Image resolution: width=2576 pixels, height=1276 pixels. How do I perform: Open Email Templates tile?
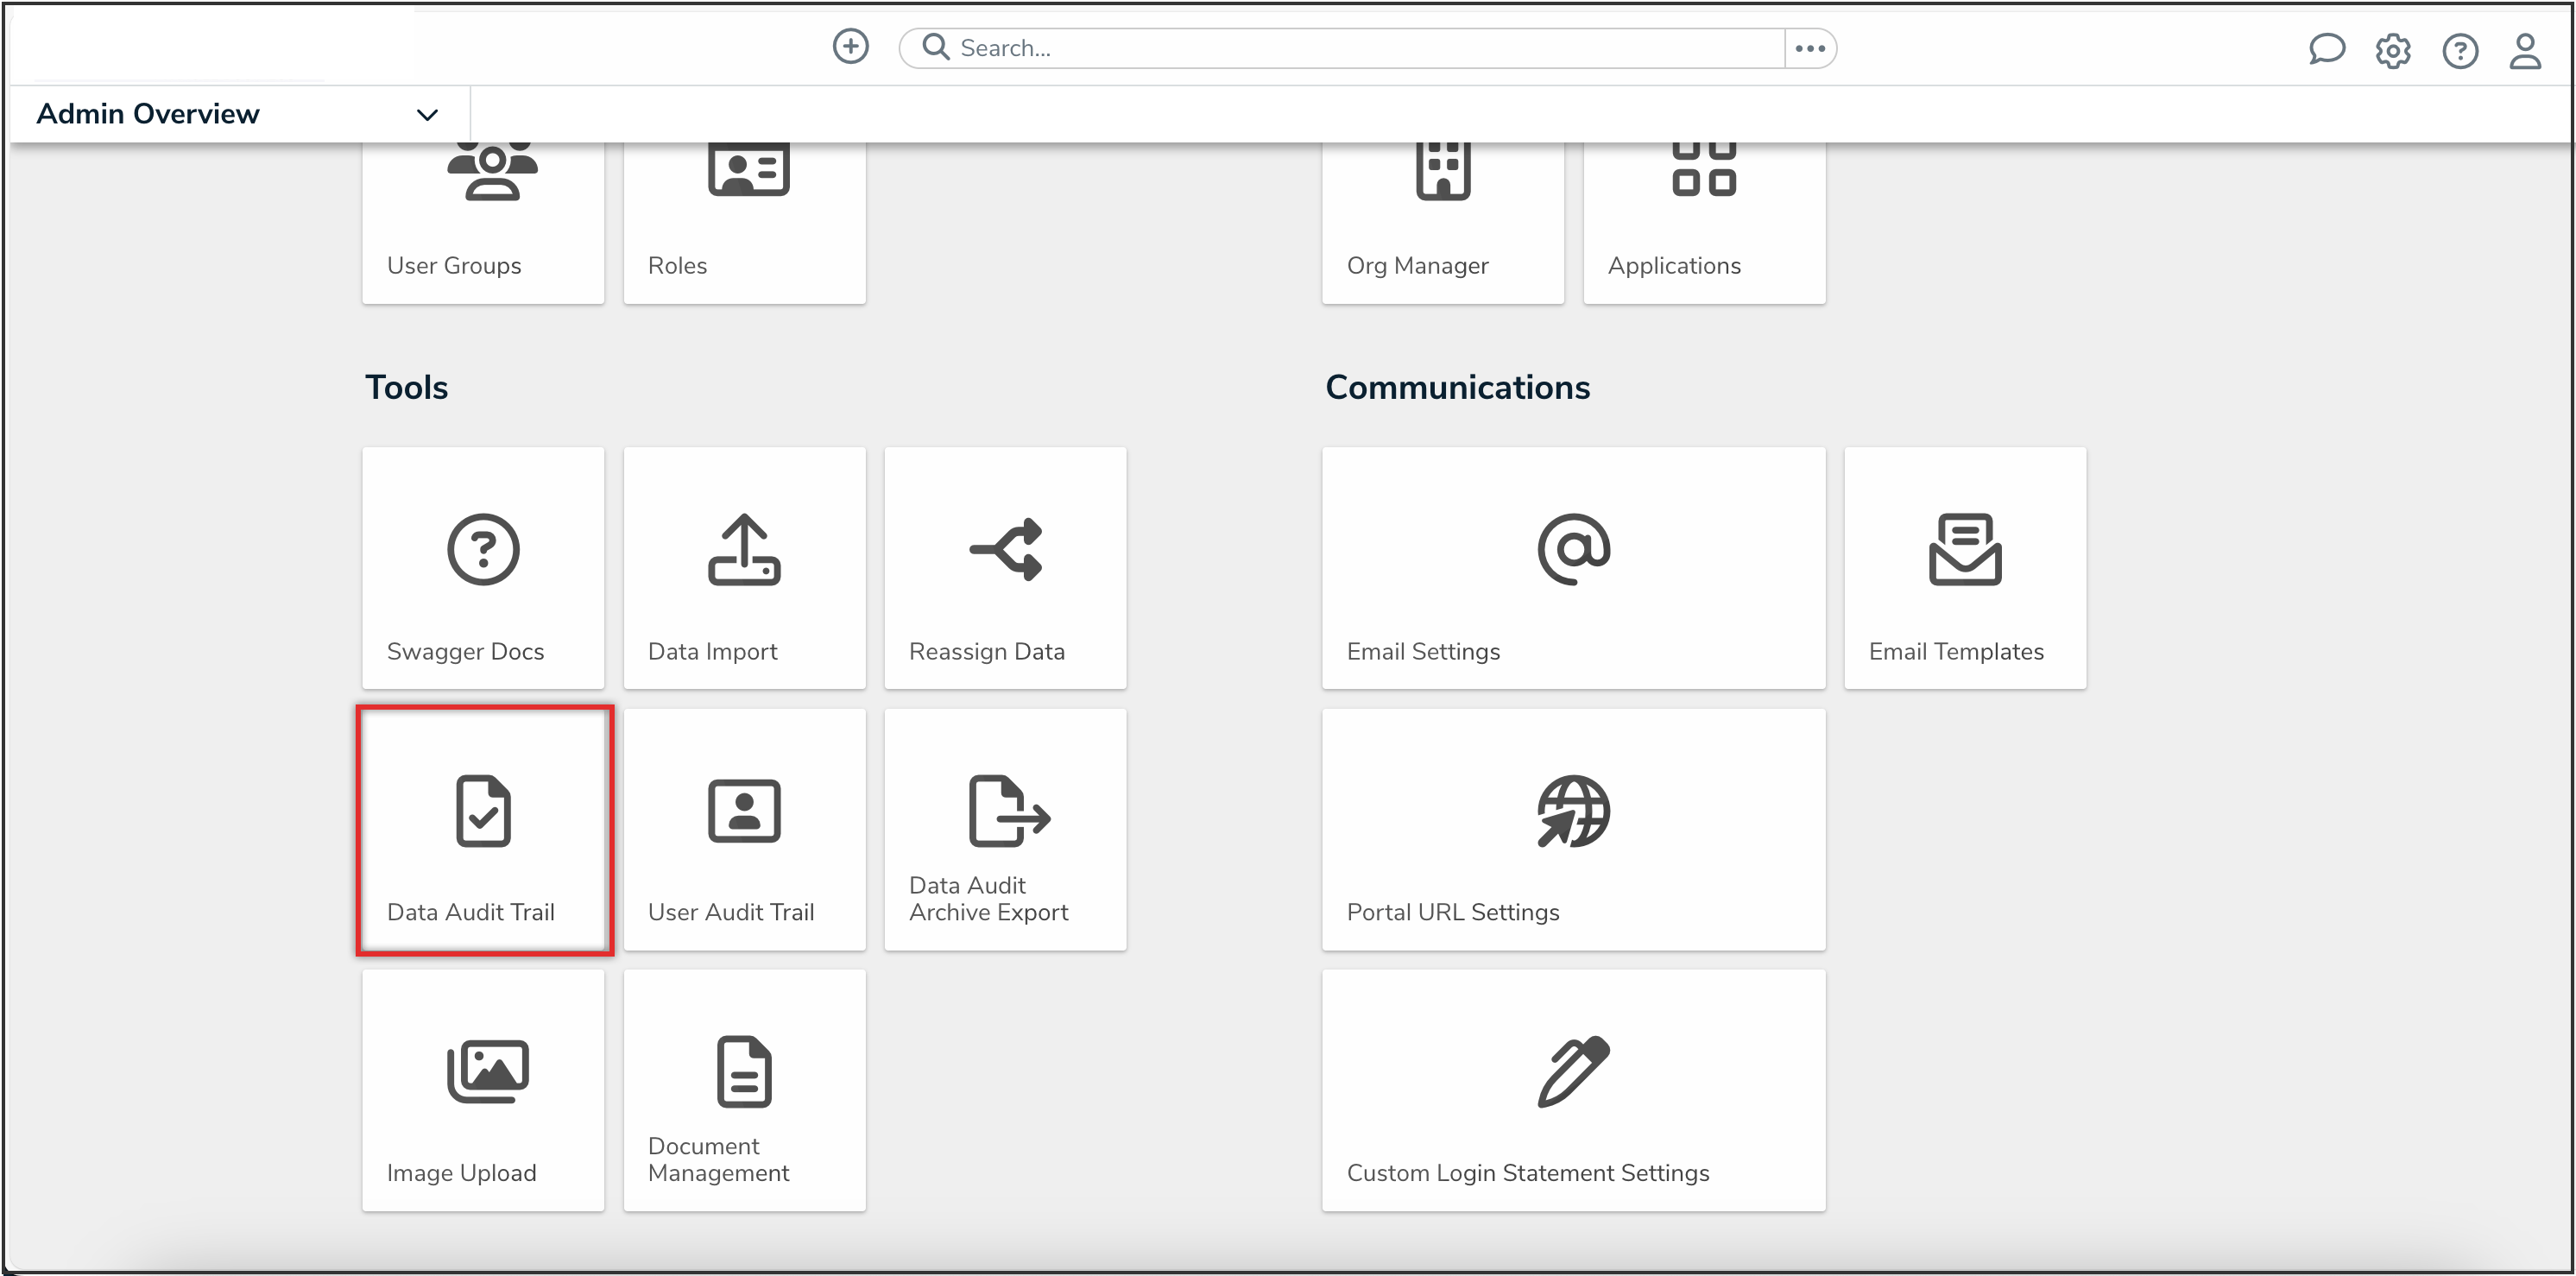pos(1964,568)
